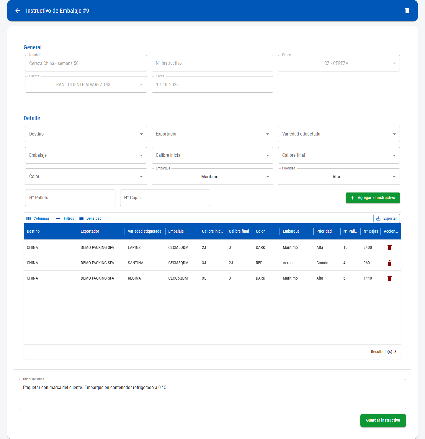This screenshot has width=425, height=439.
Task: Click the Fecha date field
Action: tap(212, 84)
